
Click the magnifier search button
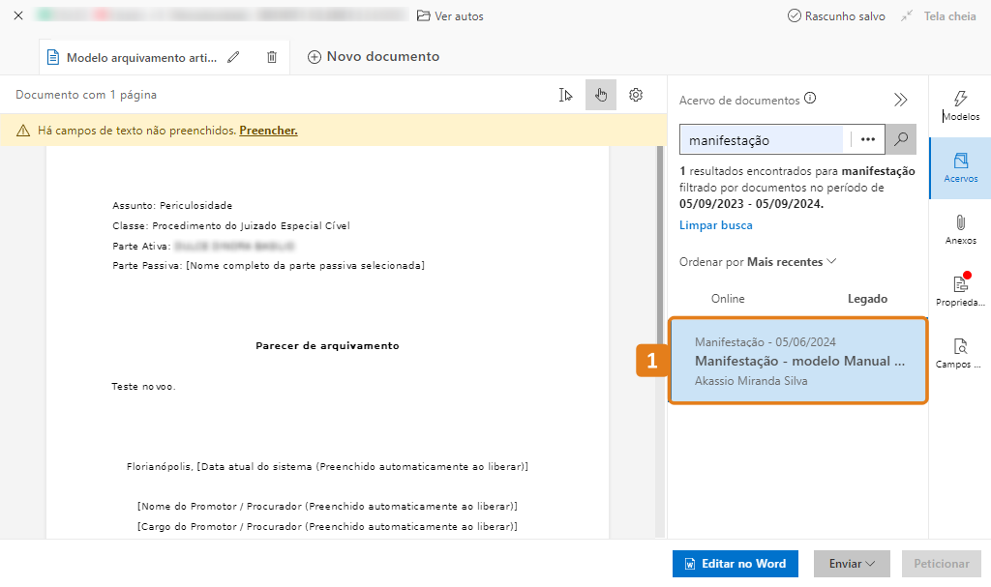901,139
